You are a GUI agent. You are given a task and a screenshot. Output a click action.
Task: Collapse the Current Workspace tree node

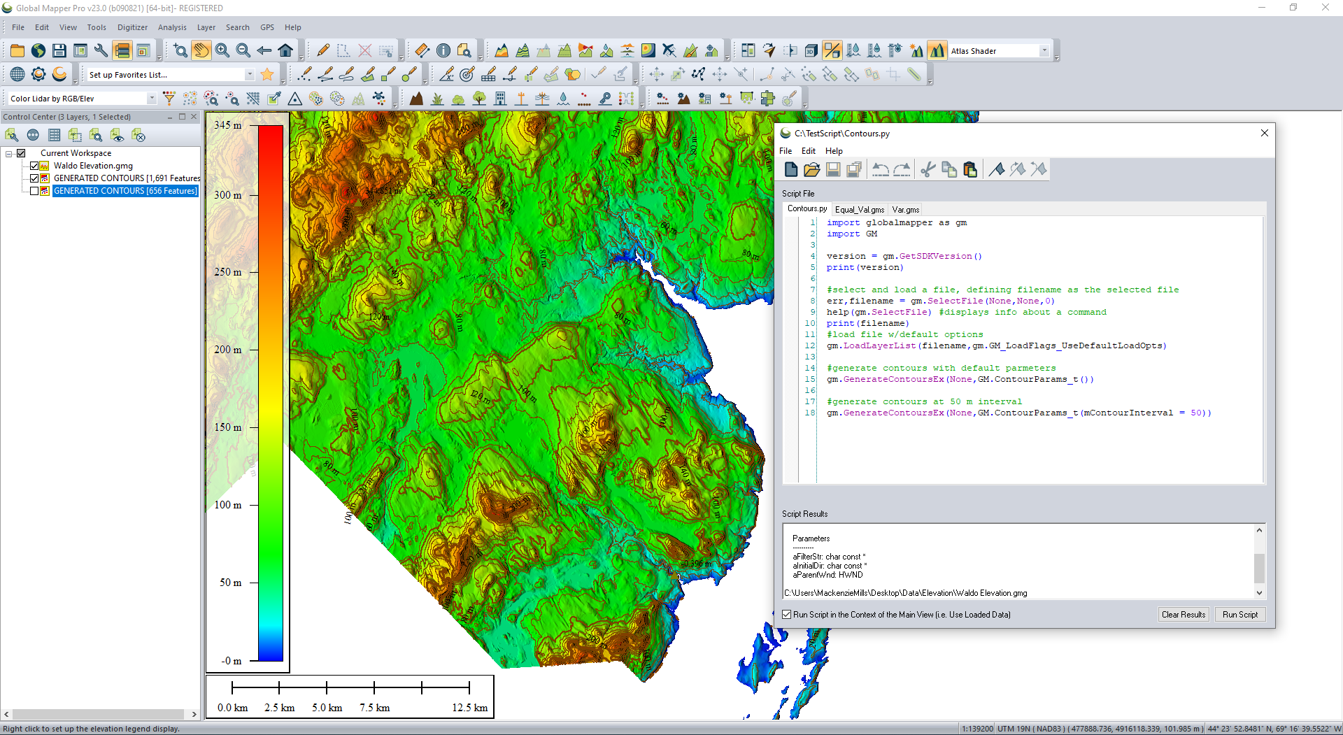click(9, 153)
